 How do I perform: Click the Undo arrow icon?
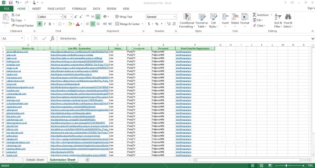point(17,3)
